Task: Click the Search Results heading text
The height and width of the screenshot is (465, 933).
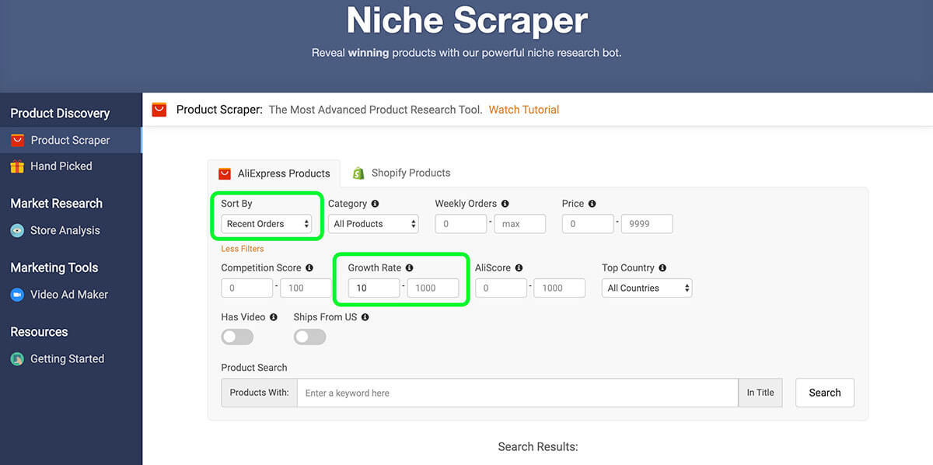Action: point(538,447)
